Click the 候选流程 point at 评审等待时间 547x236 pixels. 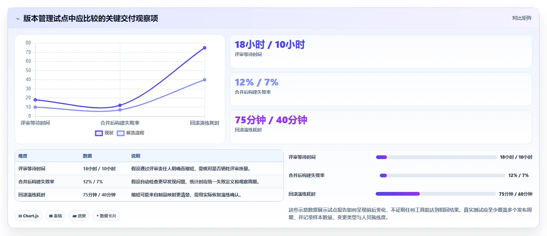35,107
